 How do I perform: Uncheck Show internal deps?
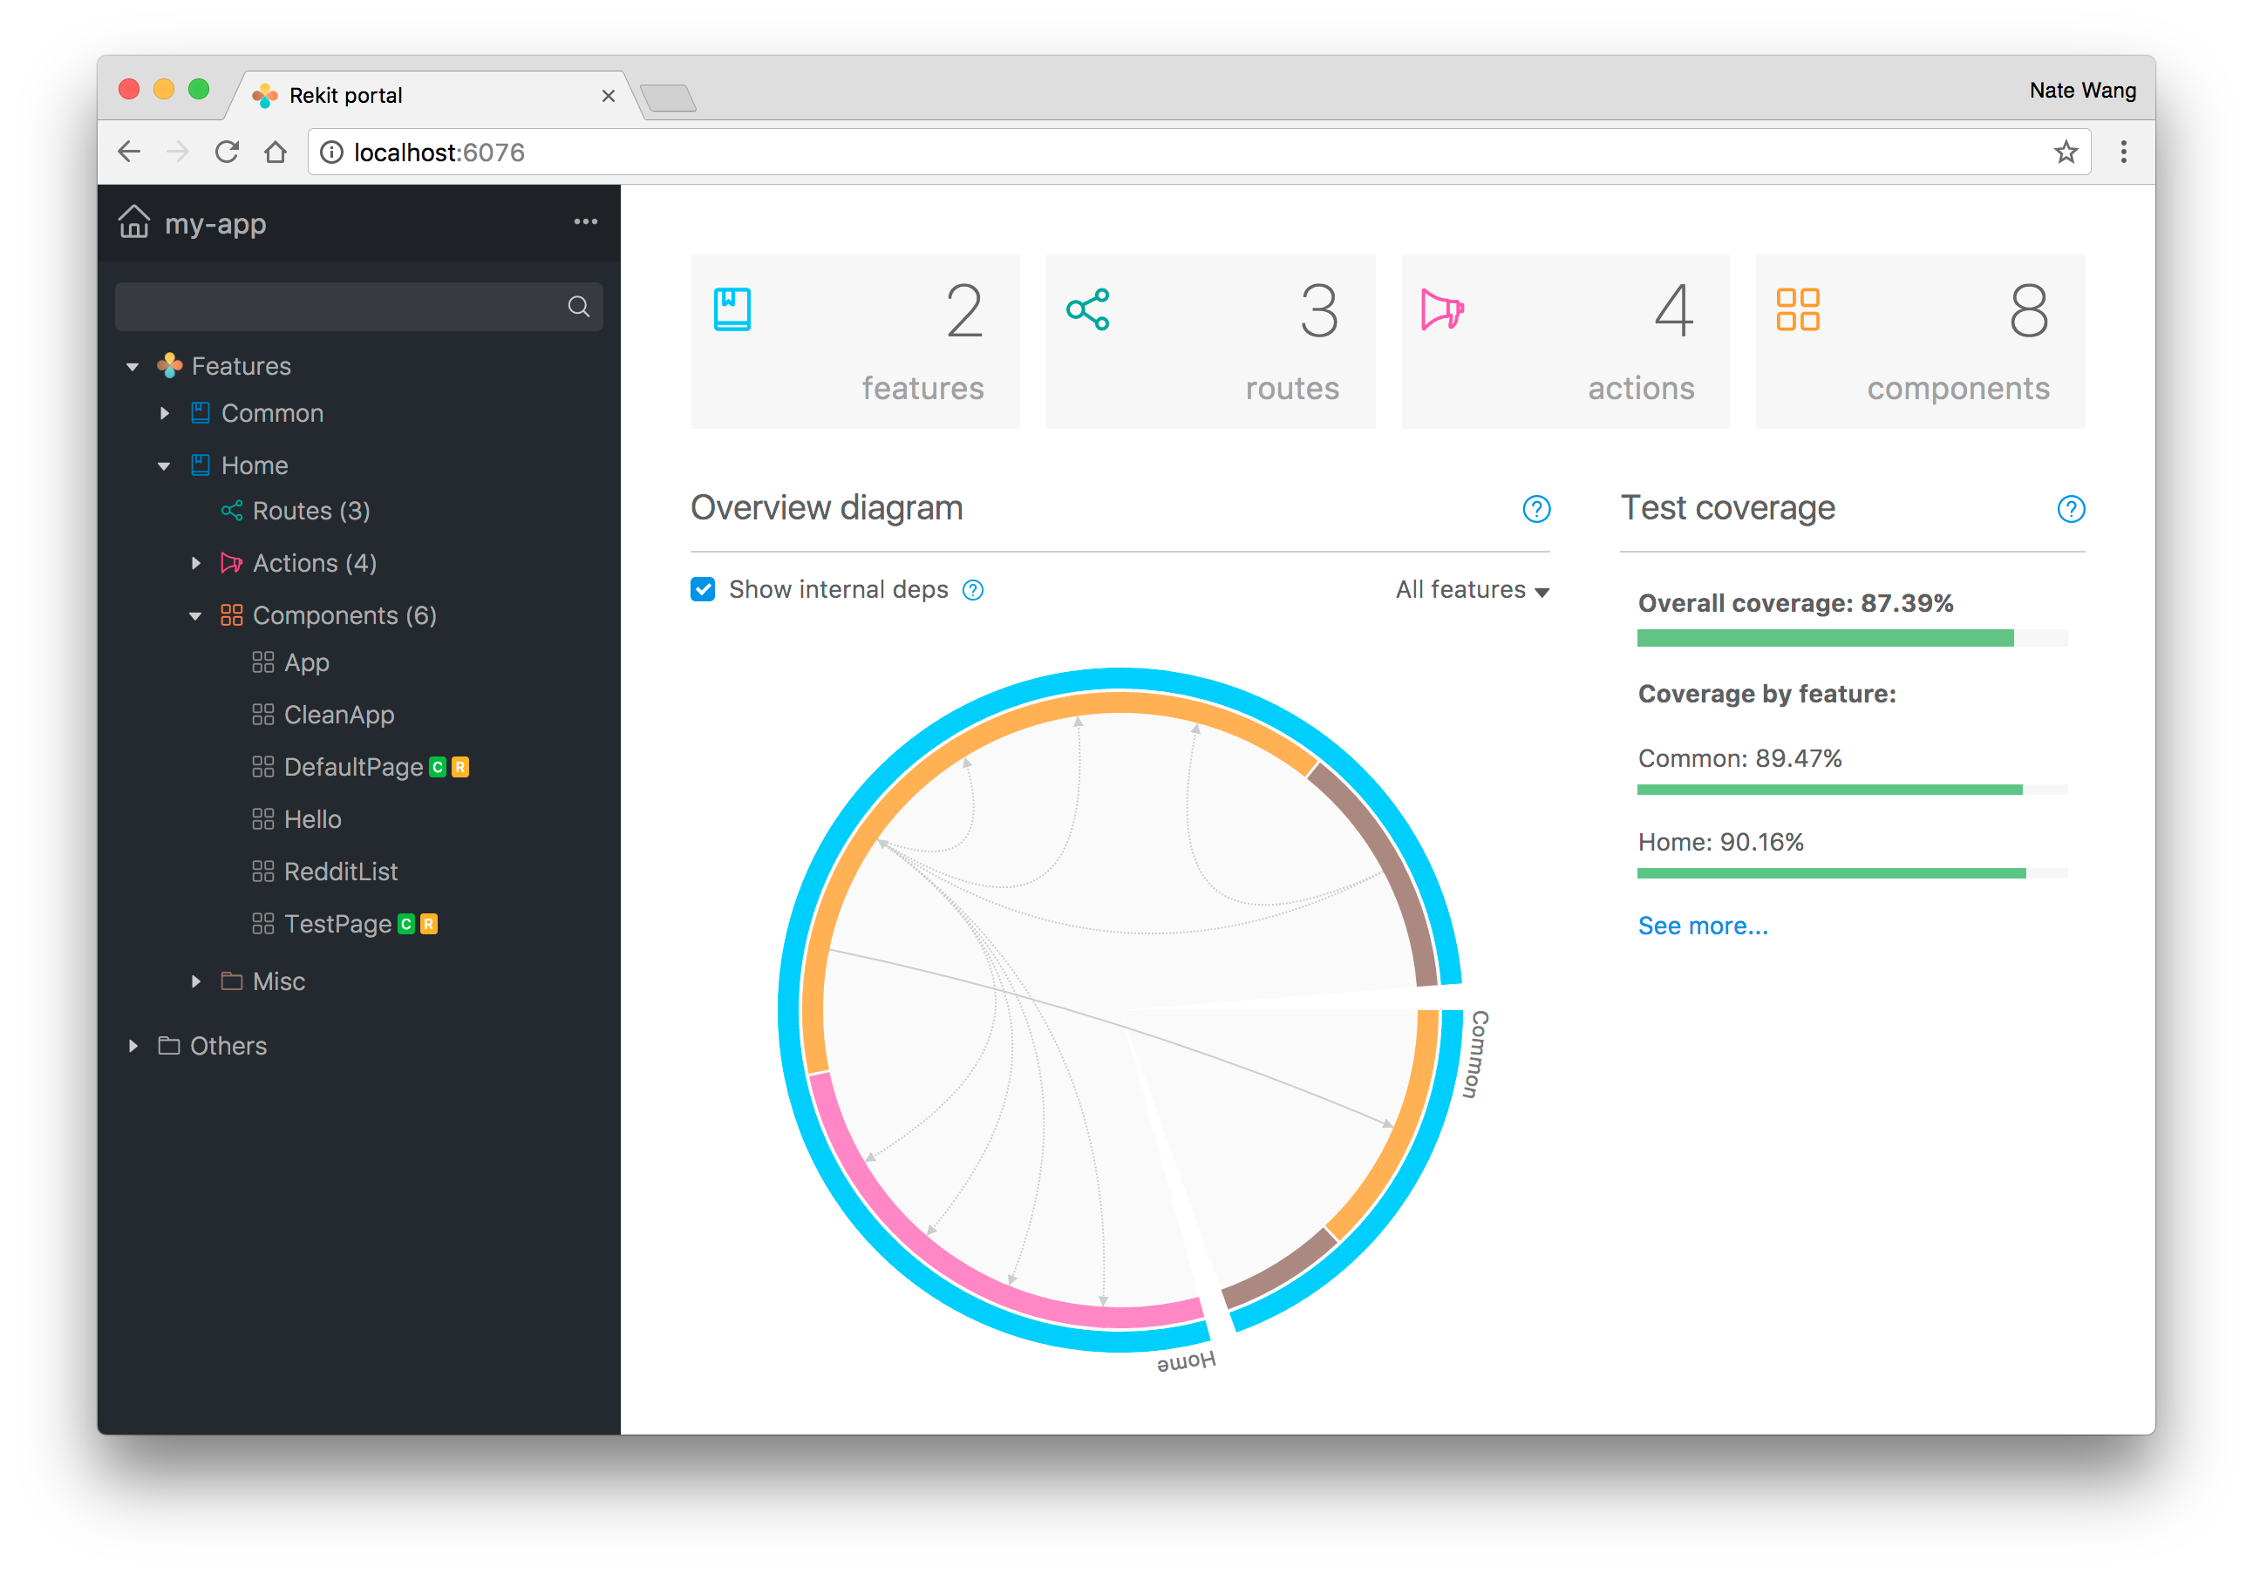[x=703, y=589]
